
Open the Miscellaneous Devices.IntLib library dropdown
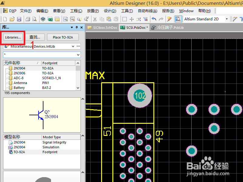(x=73, y=46)
